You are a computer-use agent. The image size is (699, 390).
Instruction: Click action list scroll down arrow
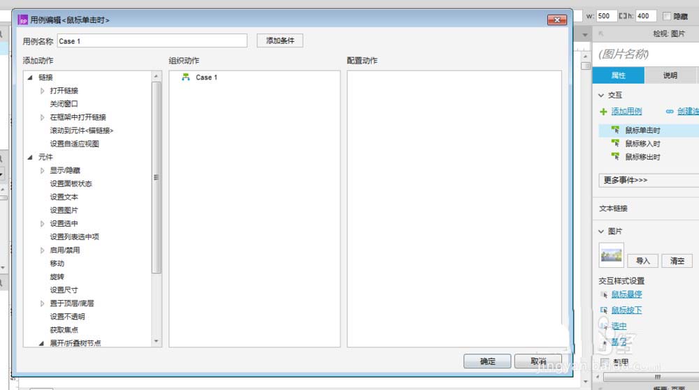(x=156, y=342)
